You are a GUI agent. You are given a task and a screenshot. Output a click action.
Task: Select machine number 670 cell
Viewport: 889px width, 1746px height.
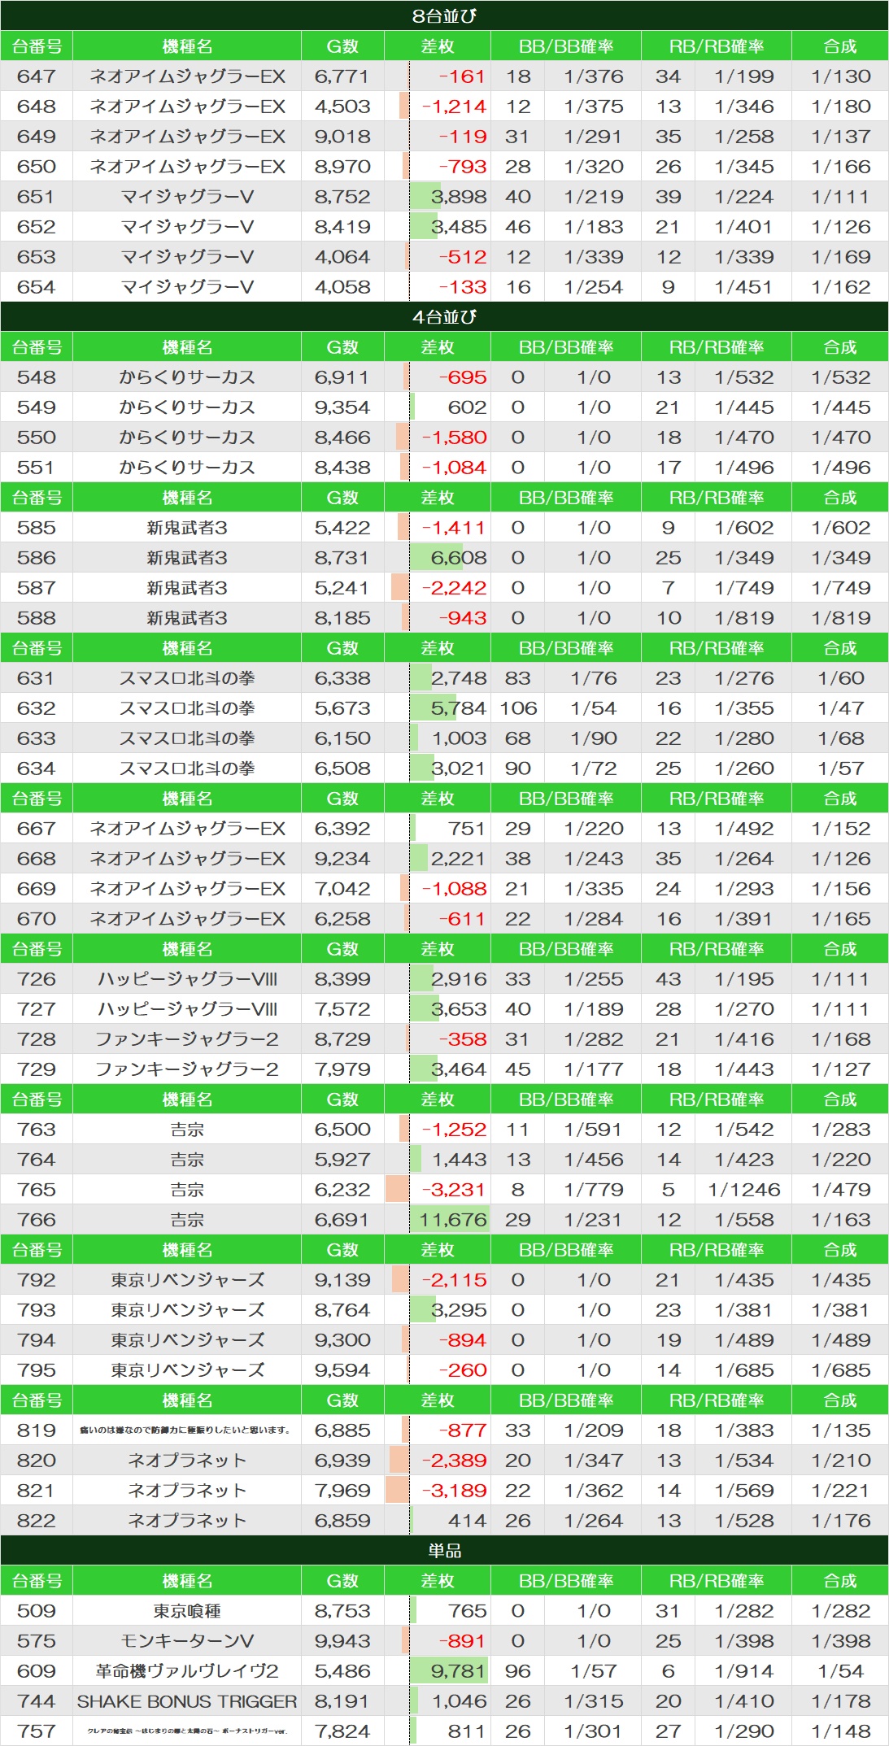click(x=37, y=919)
